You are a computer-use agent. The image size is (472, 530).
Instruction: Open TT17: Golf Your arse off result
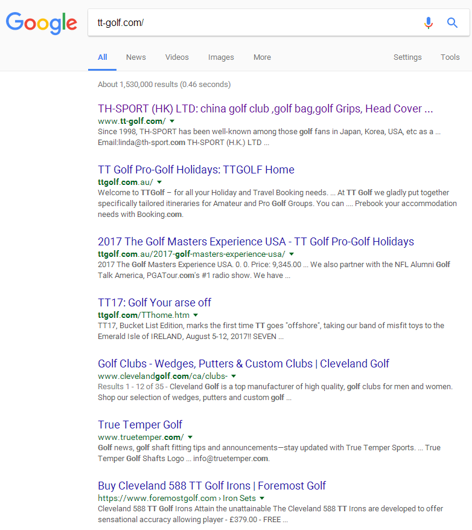pyautogui.click(x=155, y=302)
